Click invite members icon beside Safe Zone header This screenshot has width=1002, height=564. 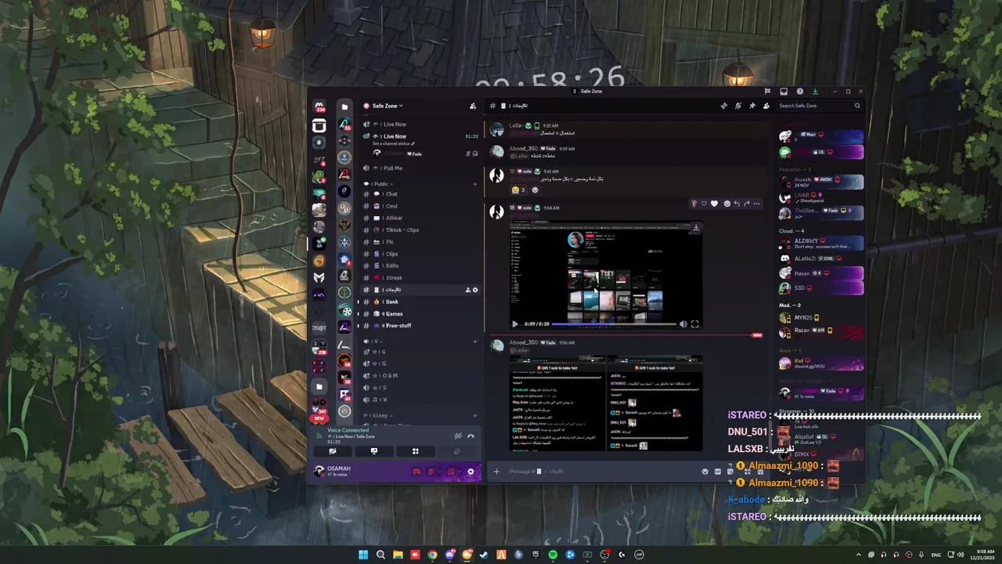click(x=473, y=106)
